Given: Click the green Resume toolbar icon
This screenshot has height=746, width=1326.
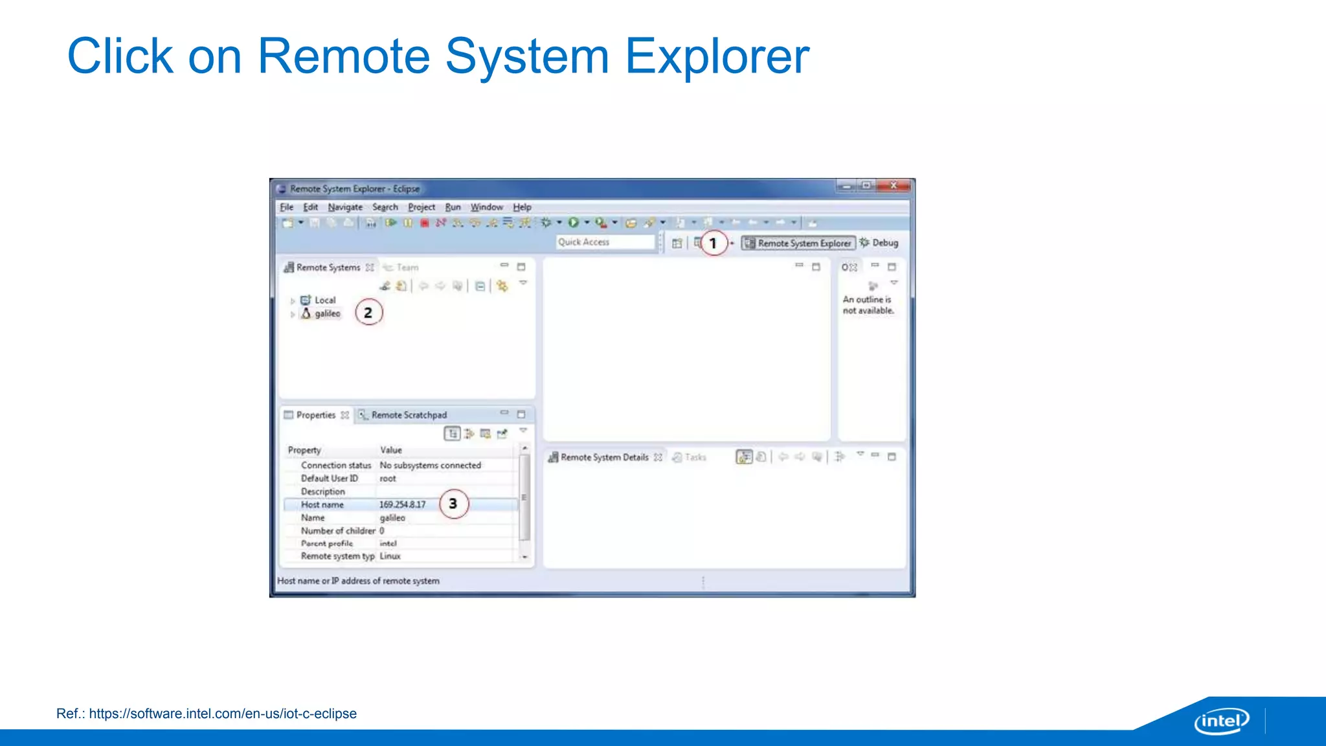Looking at the screenshot, I should tap(391, 223).
